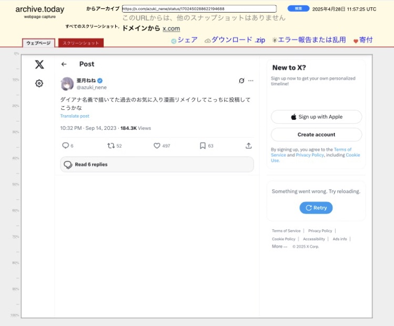Click the 亜月ねね profile avatar

[x=67, y=84]
